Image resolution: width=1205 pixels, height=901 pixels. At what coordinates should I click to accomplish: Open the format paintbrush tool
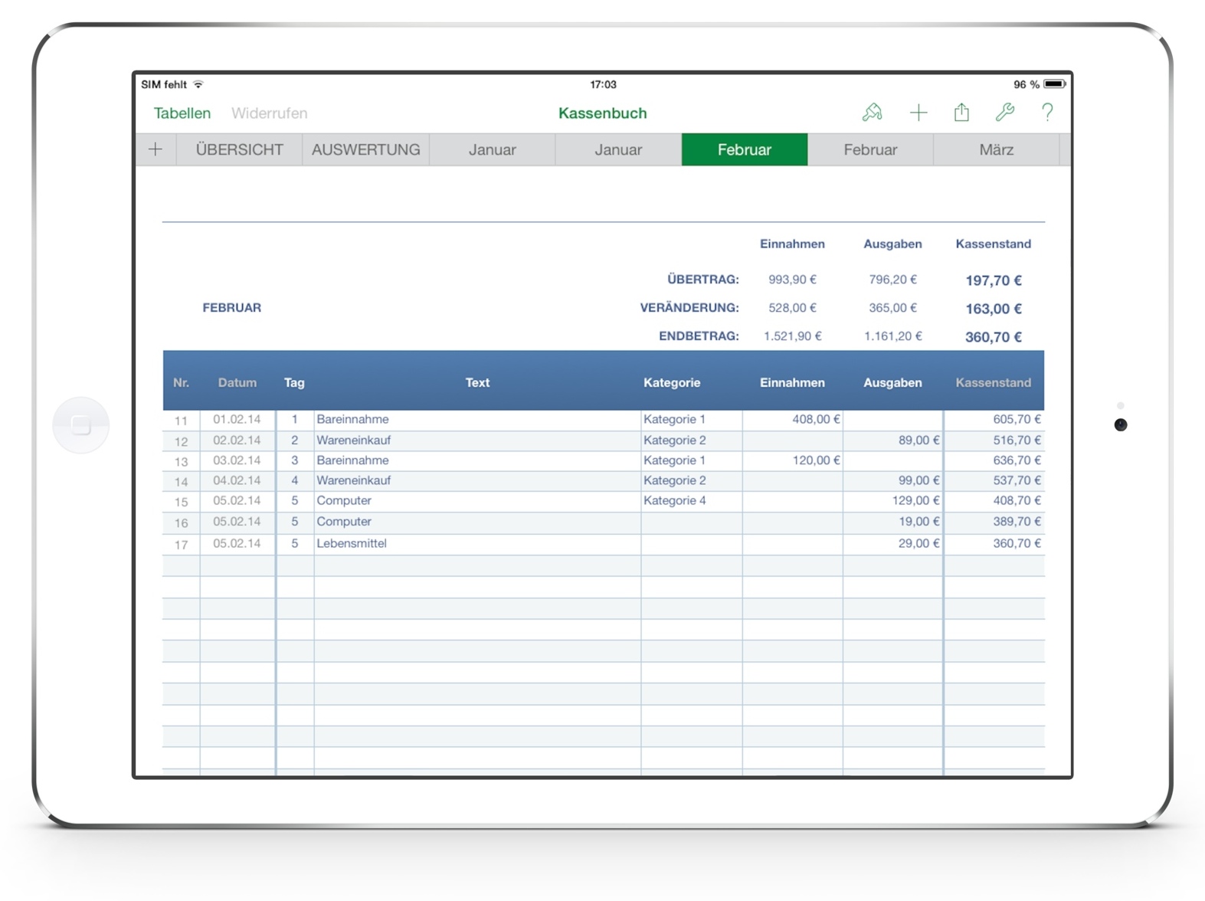pos(872,113)
